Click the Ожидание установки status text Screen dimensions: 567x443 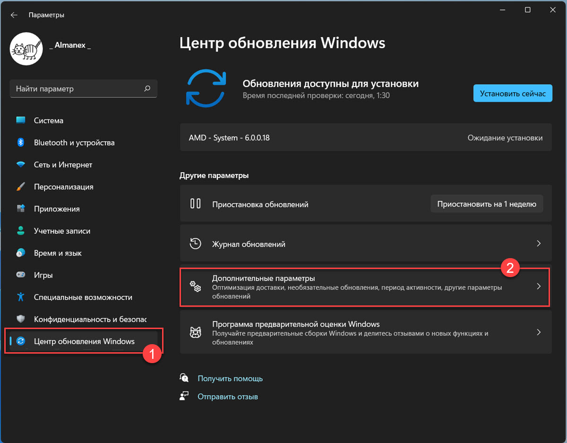[505, 138]
